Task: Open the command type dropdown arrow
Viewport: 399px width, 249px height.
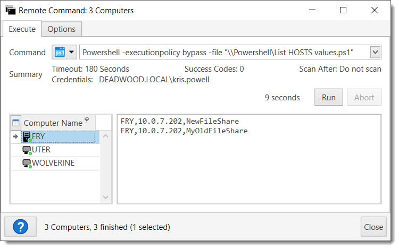Action: tap(71, 52)
